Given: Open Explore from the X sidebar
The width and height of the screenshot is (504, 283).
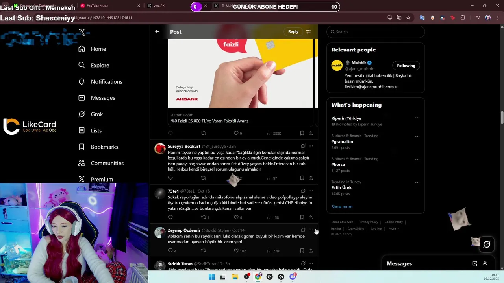Looking at the screenshot, I should (x=94, y=65).
